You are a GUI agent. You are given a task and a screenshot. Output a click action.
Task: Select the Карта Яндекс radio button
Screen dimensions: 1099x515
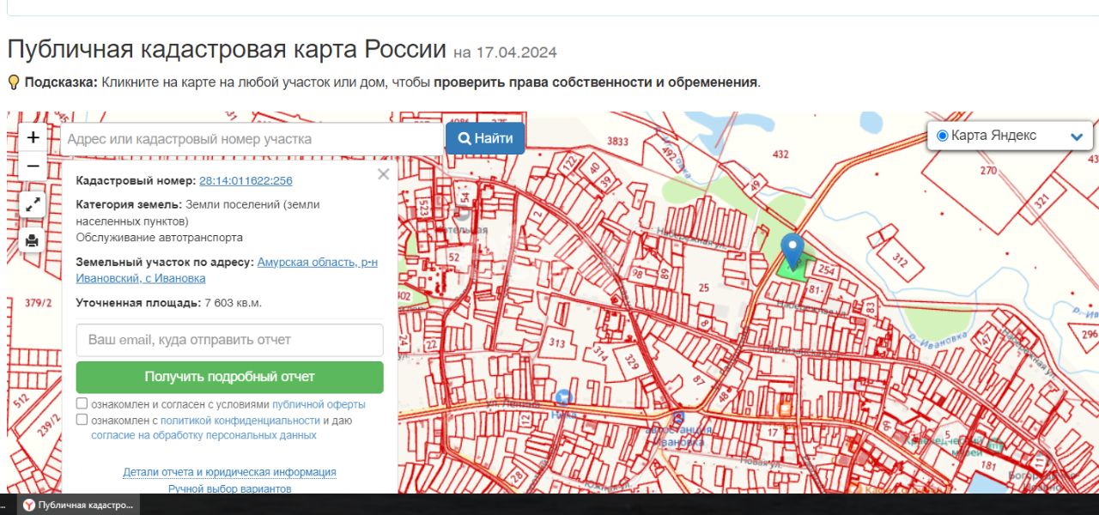coord(942,136)
